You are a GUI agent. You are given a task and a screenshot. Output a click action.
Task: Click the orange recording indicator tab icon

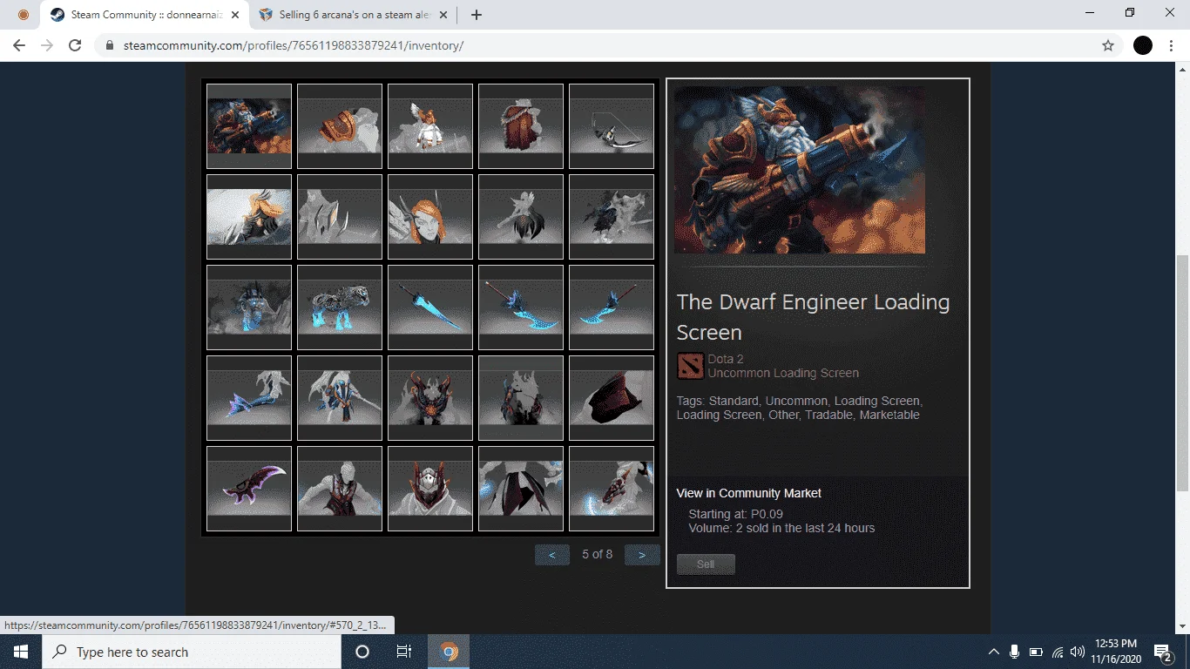pos(24,15)
